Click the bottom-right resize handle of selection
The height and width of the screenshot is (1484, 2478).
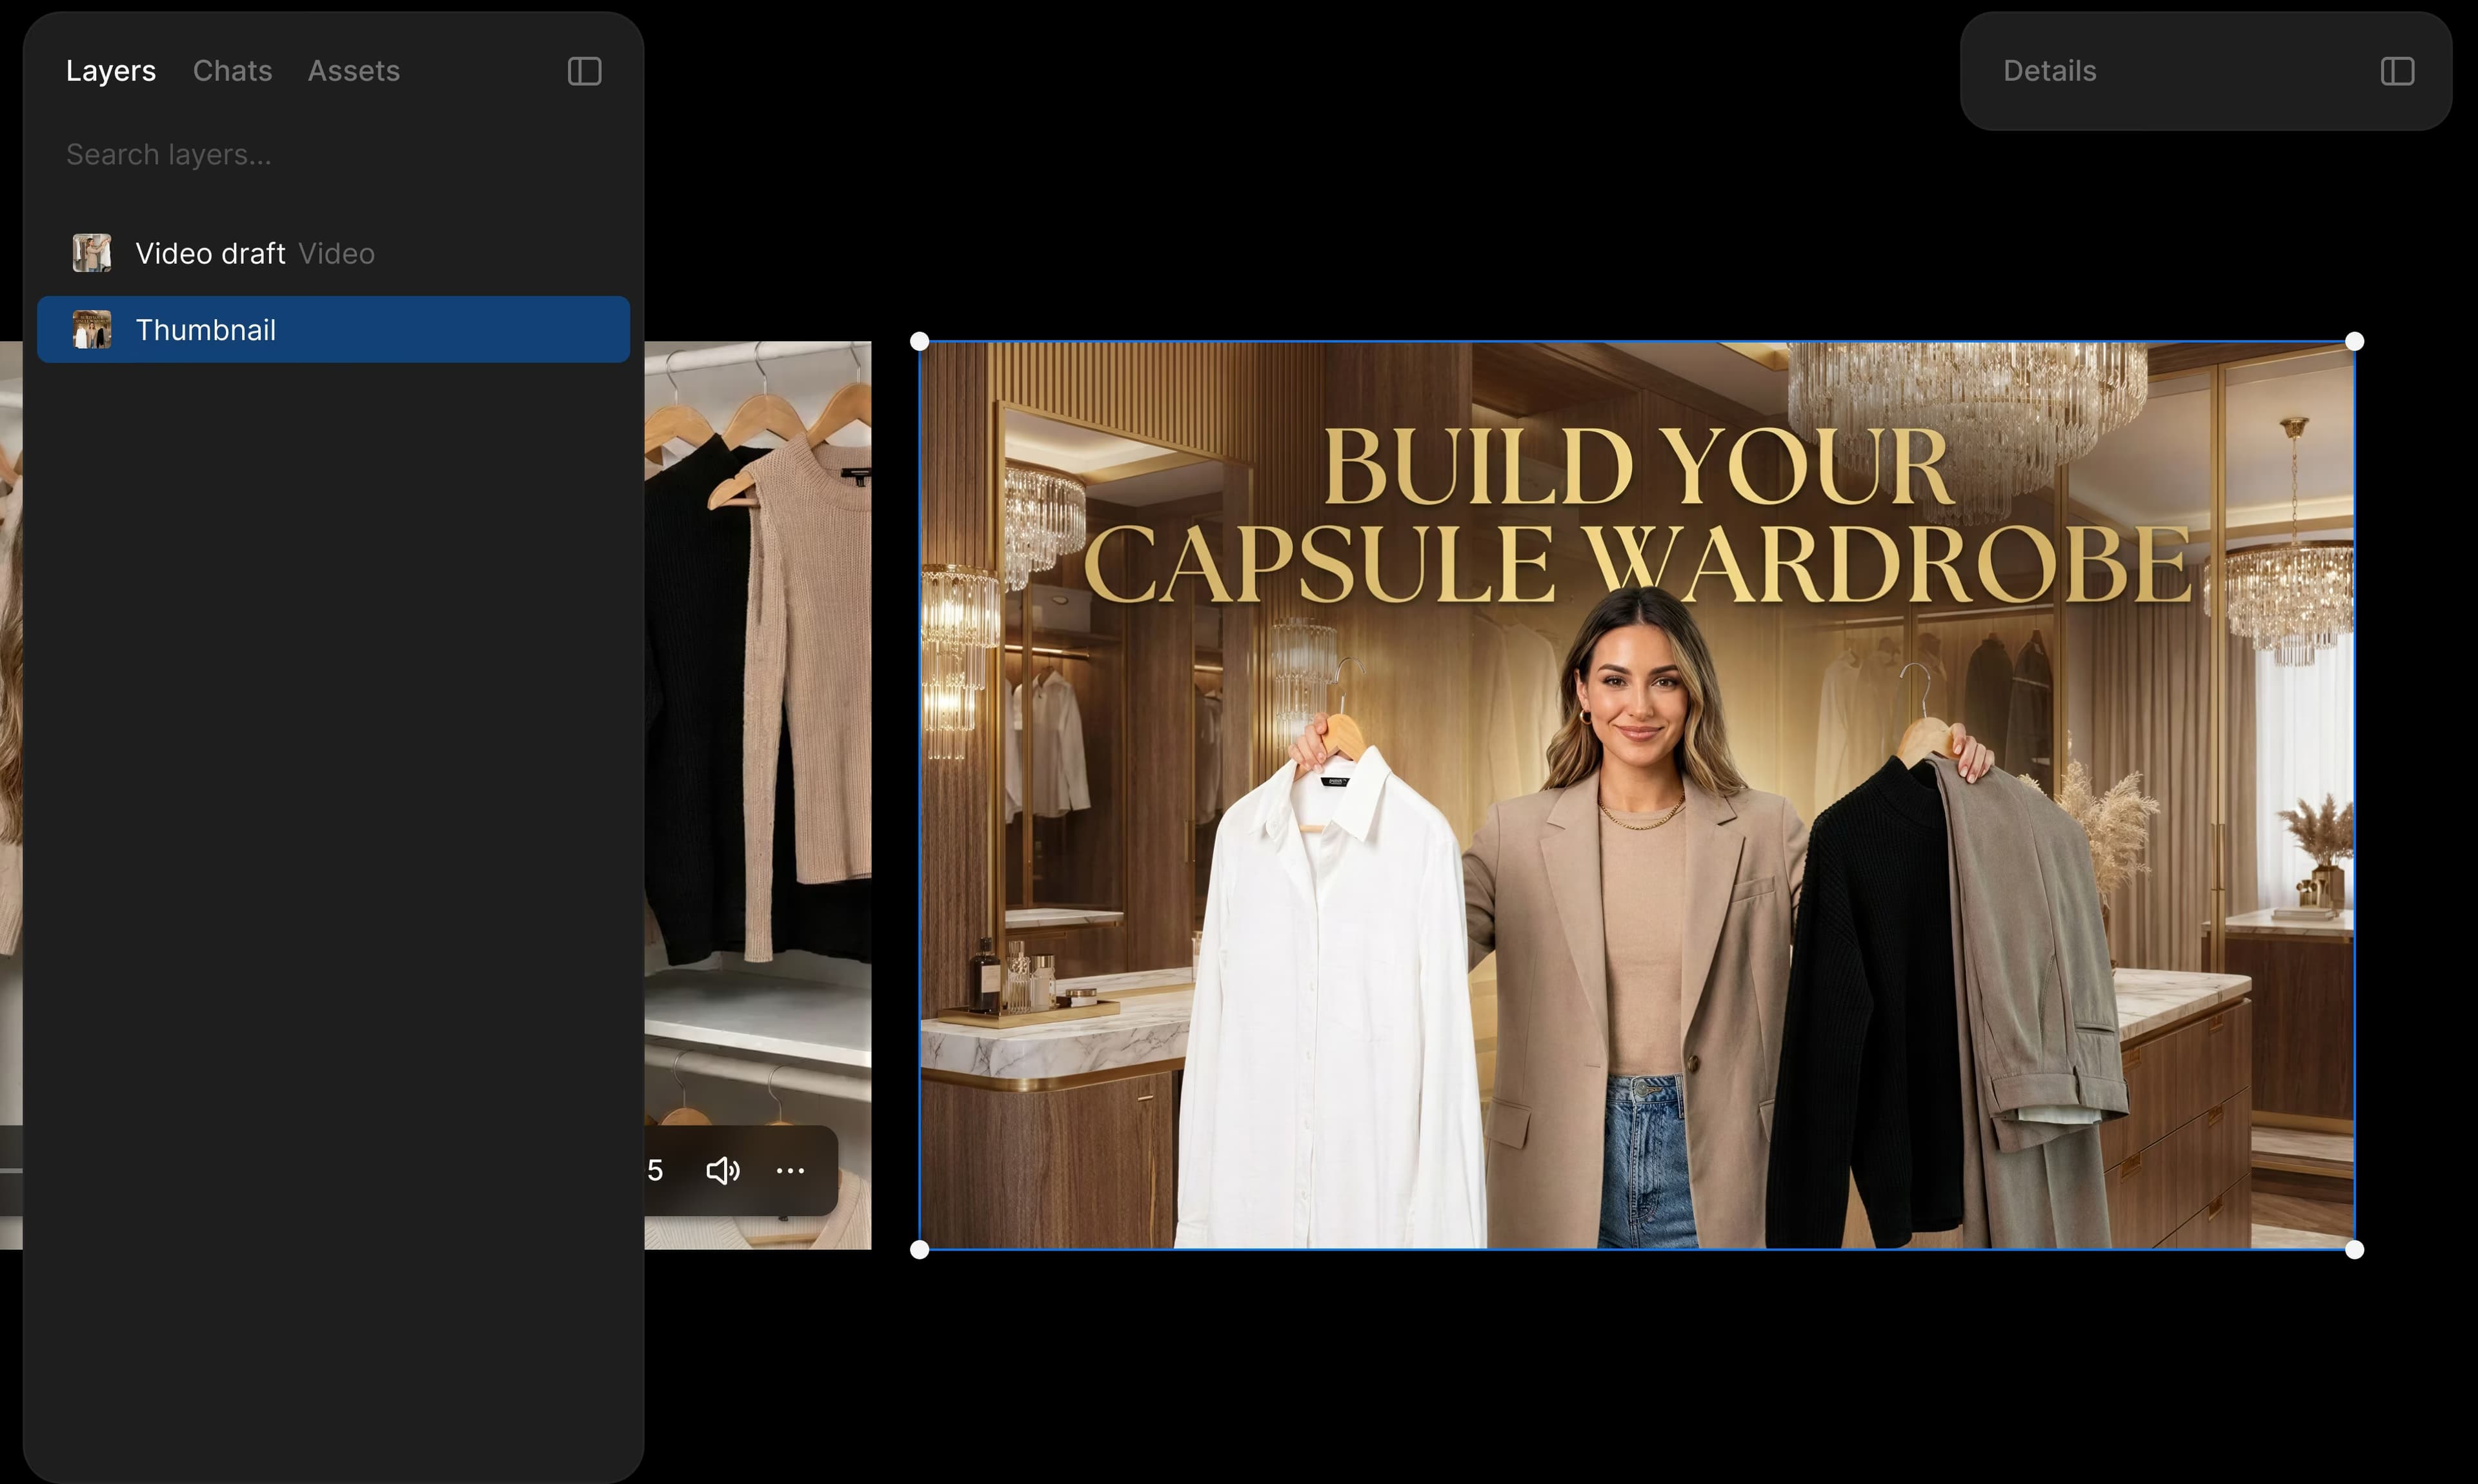2354,1249
